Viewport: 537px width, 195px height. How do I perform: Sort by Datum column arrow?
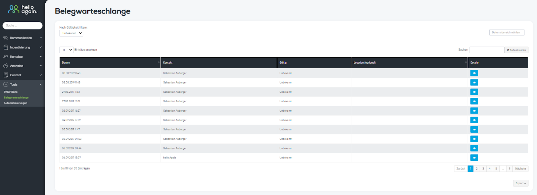(159, 63)
